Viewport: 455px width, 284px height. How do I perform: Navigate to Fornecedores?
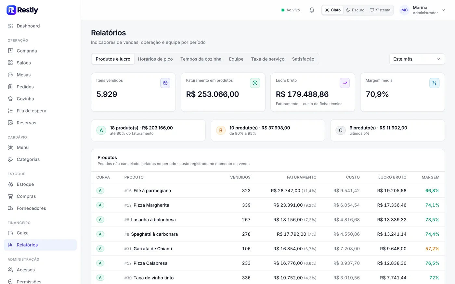pyautogui.click(x=40, y=208)
